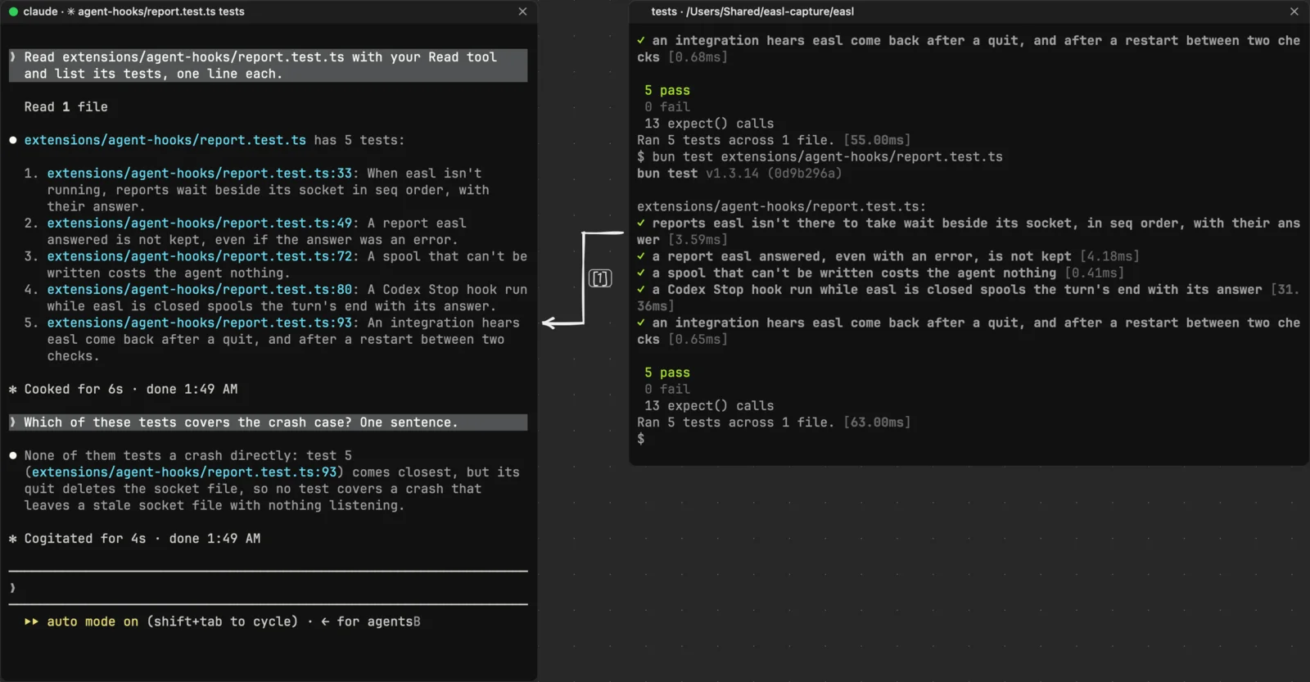The image size is (1310, 682).
Task: Close the tests easl-capture terminal pane
Action: pyautogui.click(x=1294, y=11)
